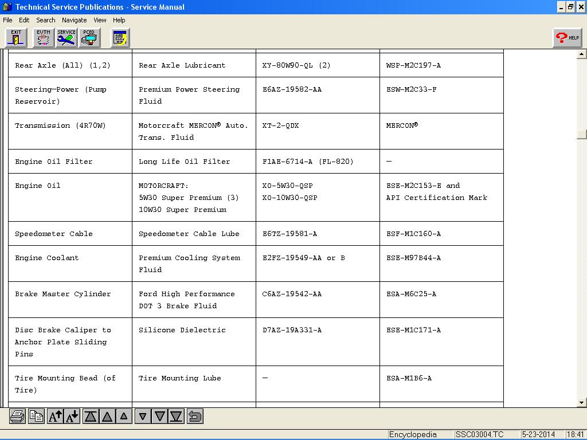Screen dimensions: 587x440
Task: Click the copy pages icon
Action: coord(36,417)
